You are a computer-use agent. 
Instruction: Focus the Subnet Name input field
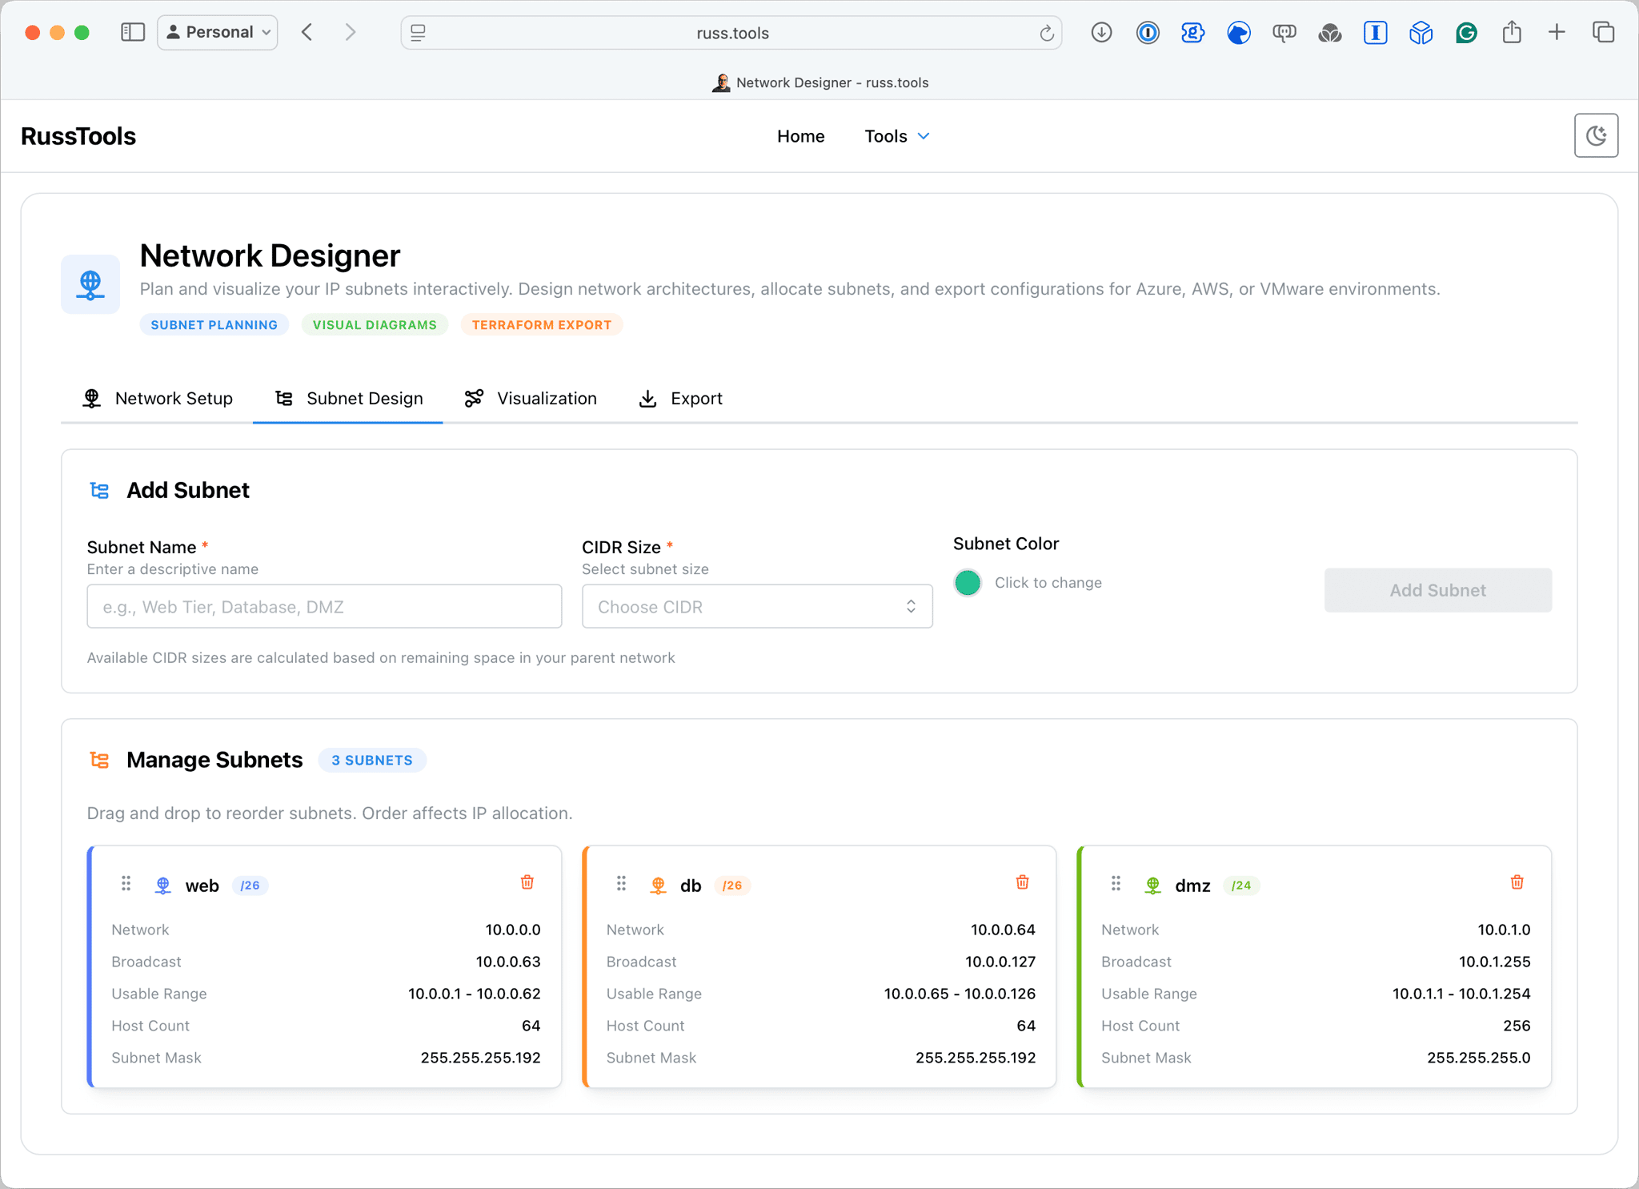click(324, 606)
